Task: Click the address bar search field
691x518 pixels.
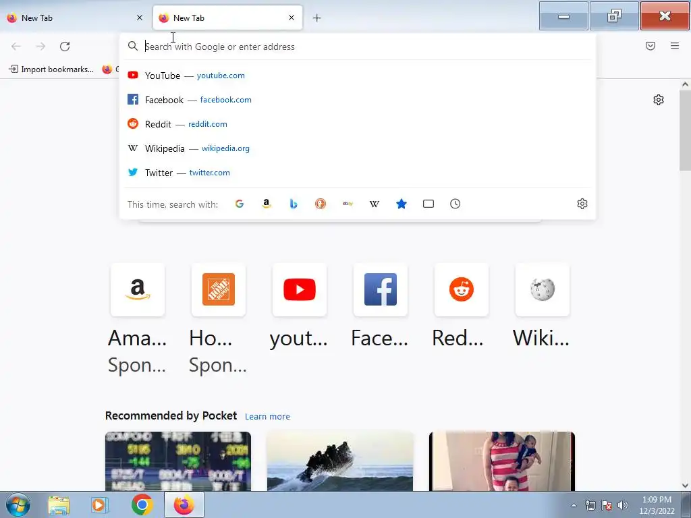Action: pyautogui.click(x=358, y=47)
